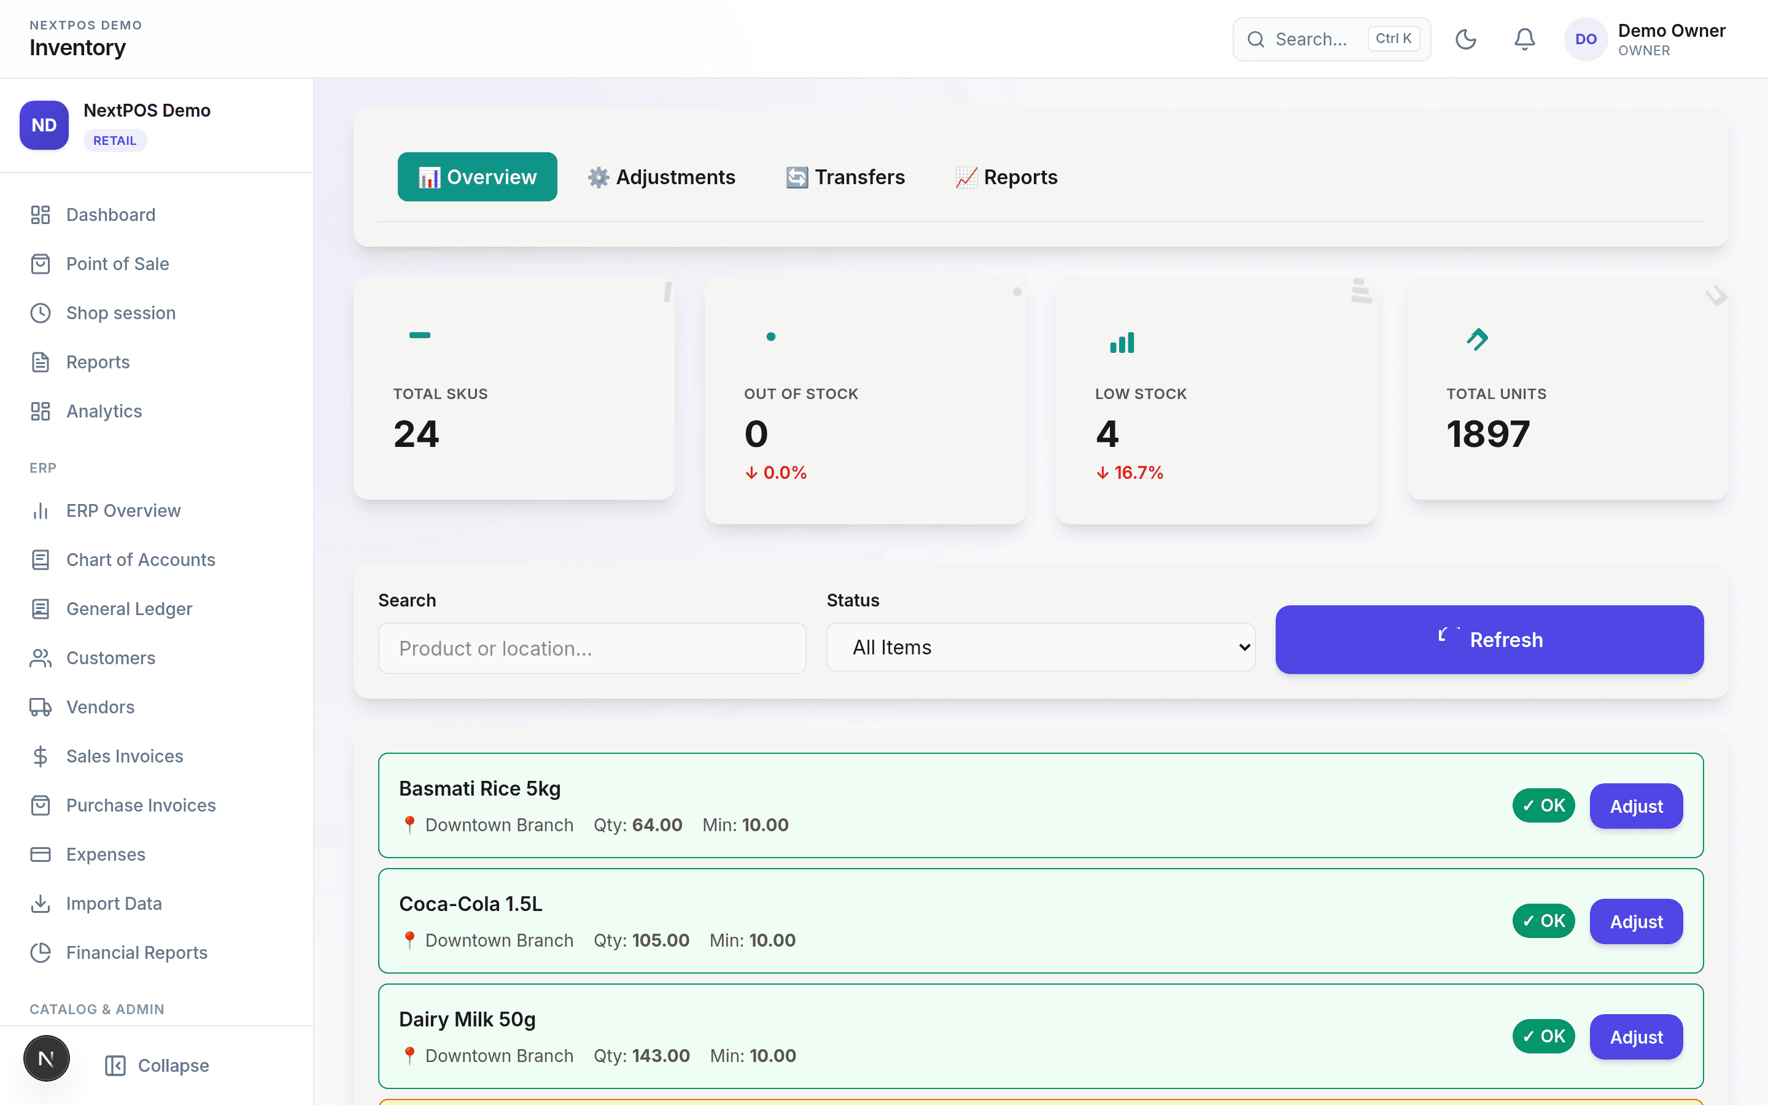Screen dimensions: 1768x1105
Task: Click the ND store logo
Action: click(x=44, y=125)
